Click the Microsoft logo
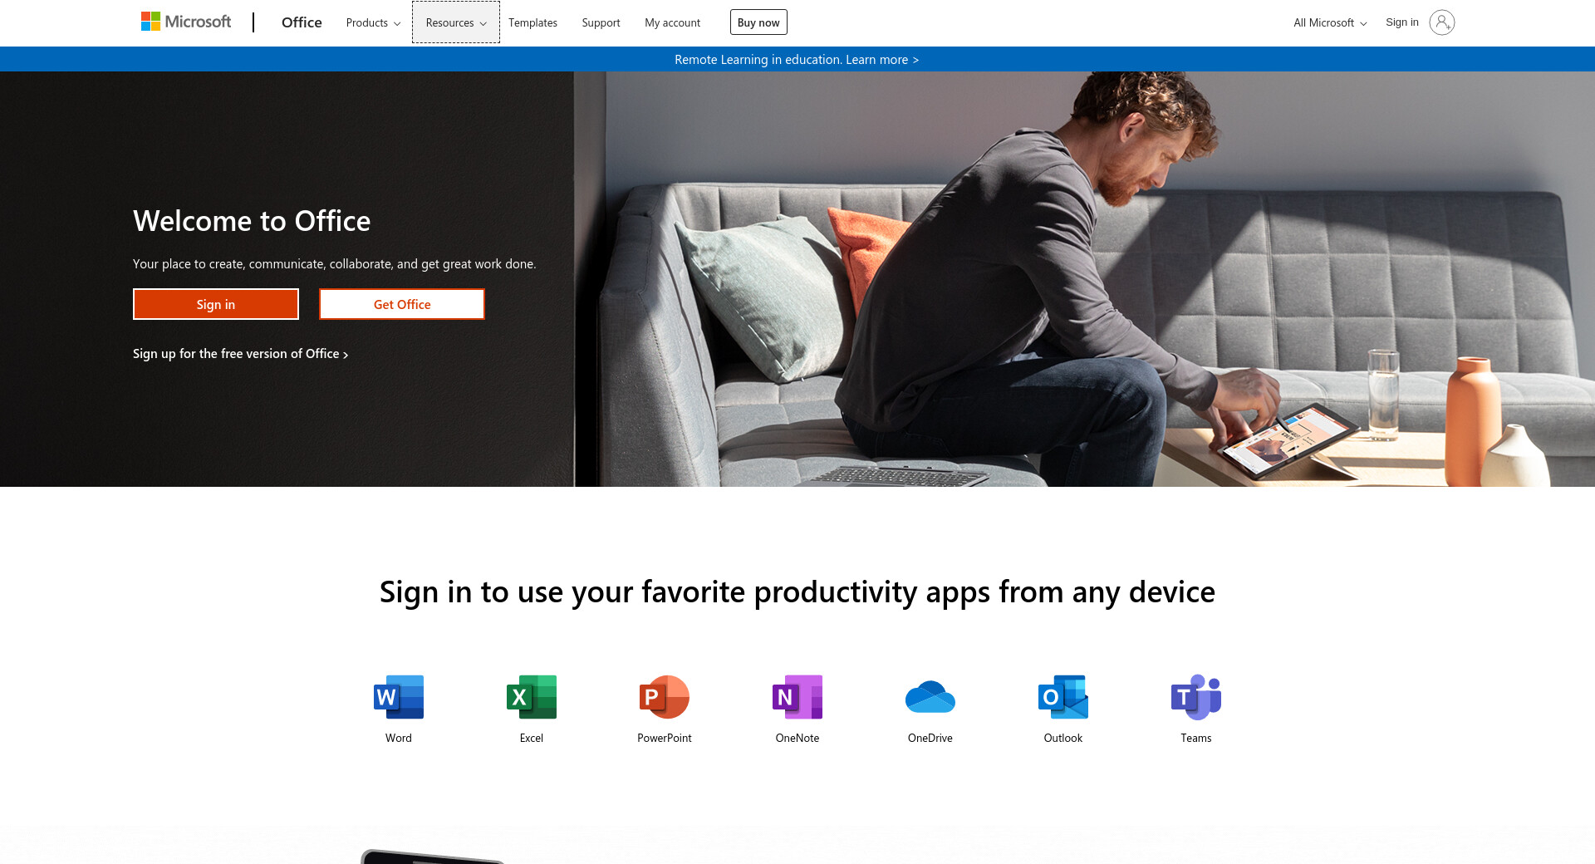This screenshot has width=1595, height=864. click(x=187, y=22)
